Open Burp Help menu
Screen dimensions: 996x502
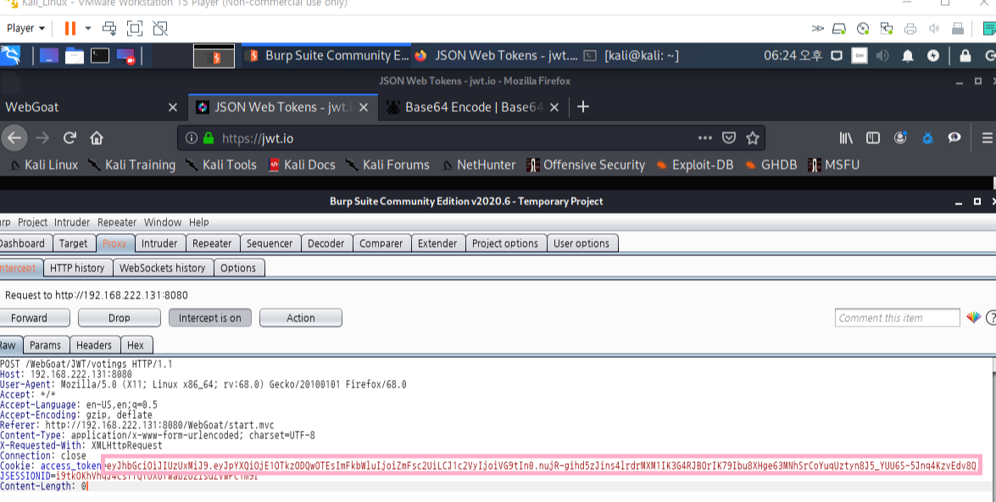(x=199, y=222)
